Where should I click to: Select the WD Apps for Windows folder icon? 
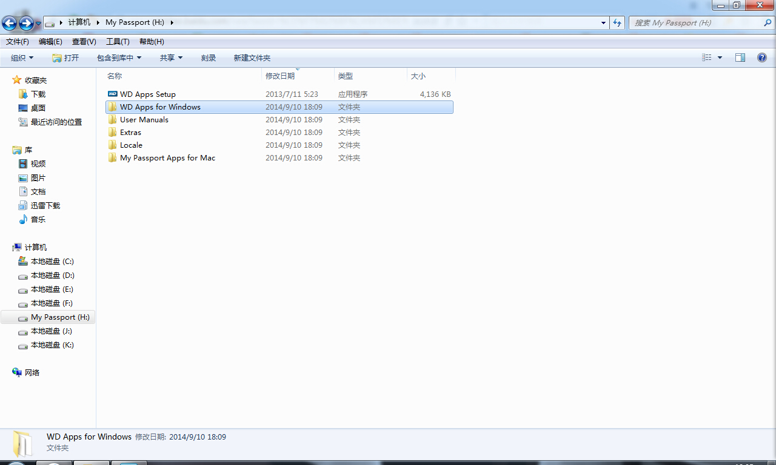click(x=112, y=107)
